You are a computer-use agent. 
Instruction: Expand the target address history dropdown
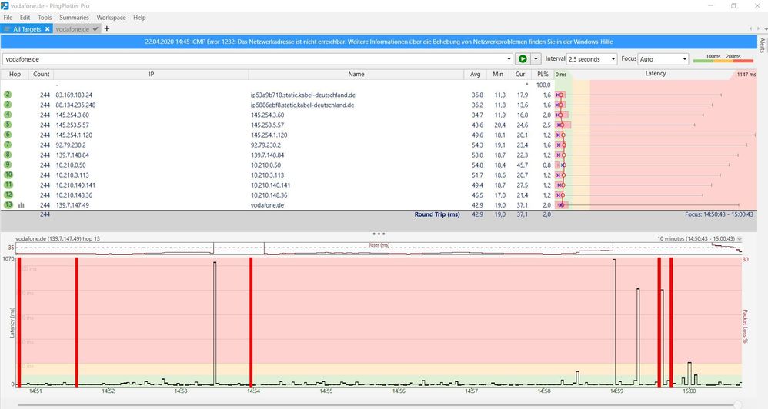coord(509,58)
